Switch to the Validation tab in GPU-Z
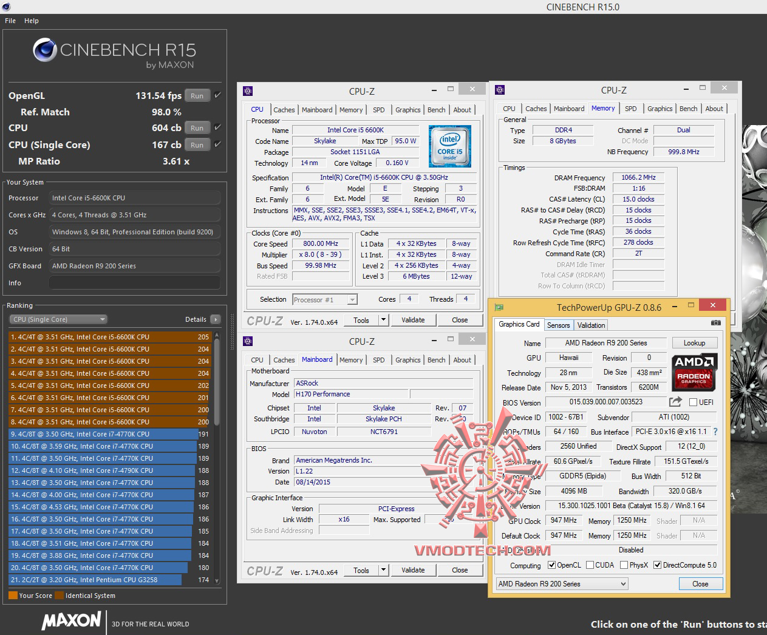This screenshot has height=635, width=767. [591, 325]
